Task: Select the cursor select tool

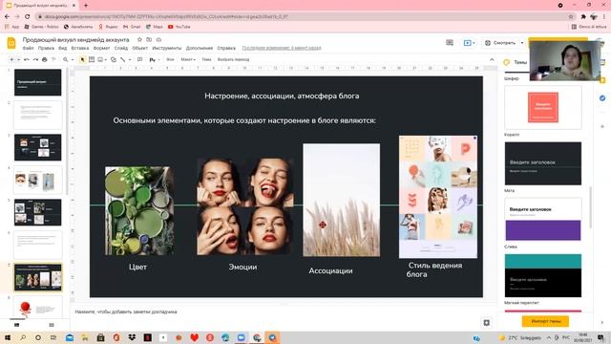Action: (x=82, y=59)
